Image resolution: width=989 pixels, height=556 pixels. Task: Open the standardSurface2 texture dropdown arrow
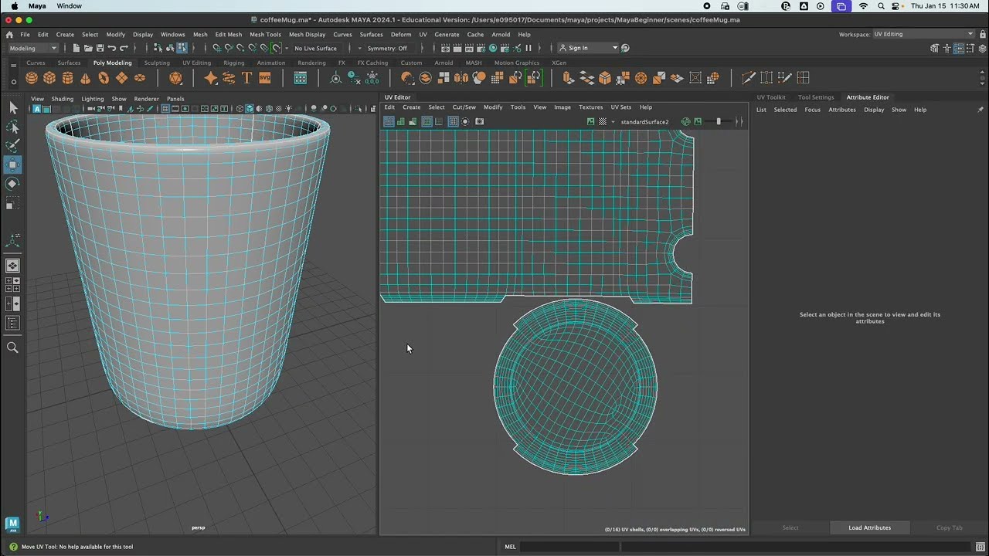tap(613, 122)
